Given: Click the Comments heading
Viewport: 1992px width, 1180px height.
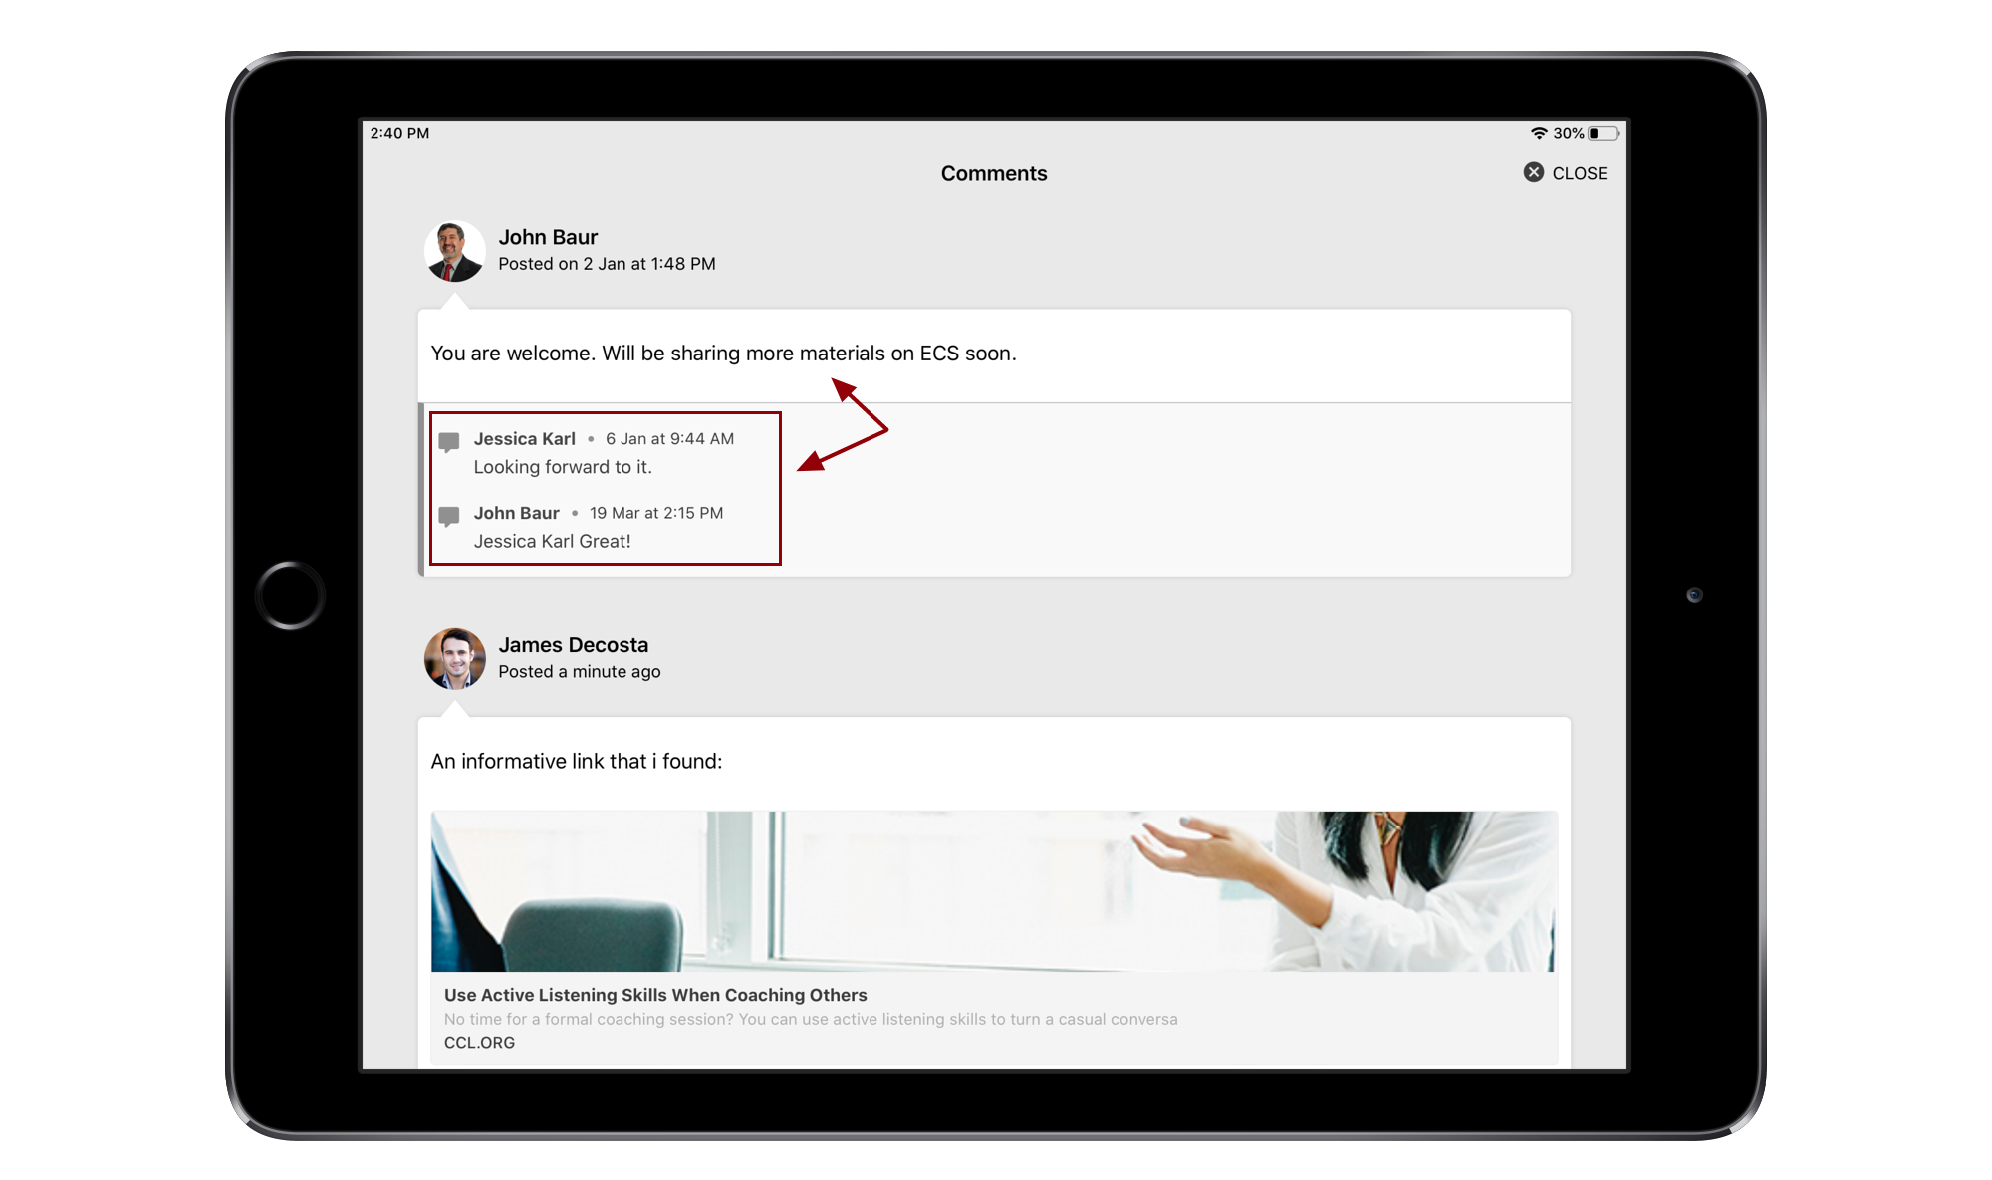Looking at the screenshot, I should click(x=993, y=173).
